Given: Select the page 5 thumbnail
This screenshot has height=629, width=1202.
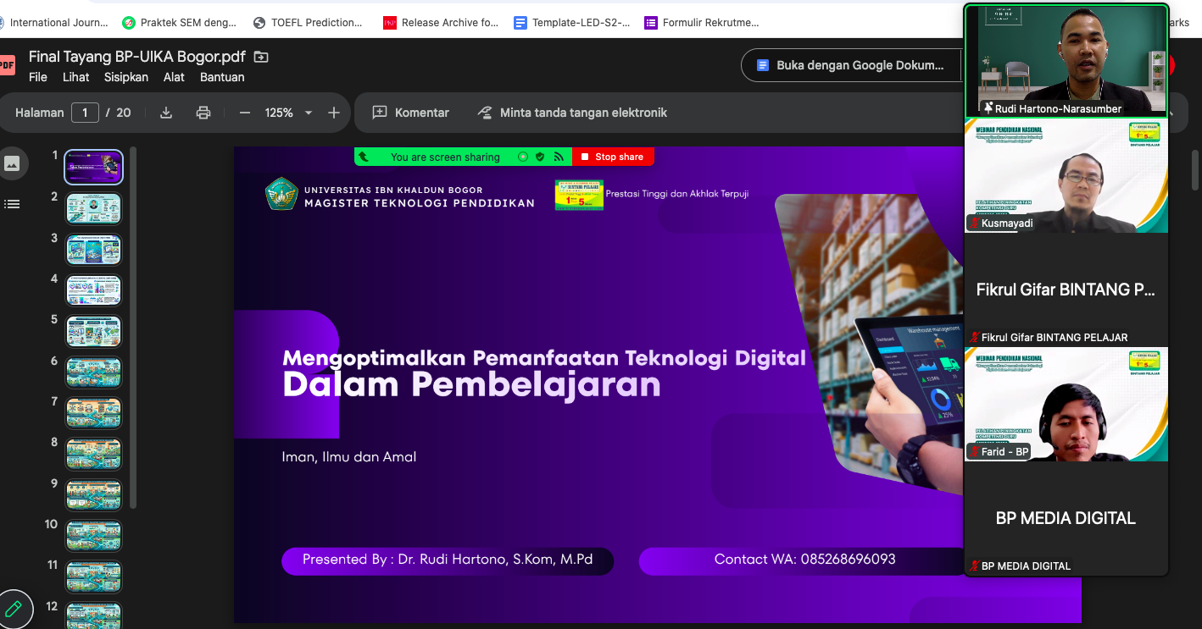Looking at the screenshot, I should (x=93, y=331).
